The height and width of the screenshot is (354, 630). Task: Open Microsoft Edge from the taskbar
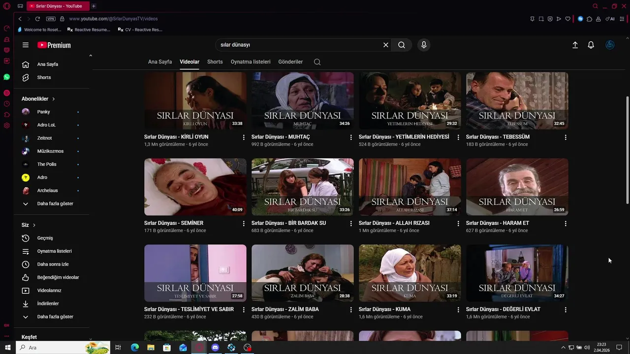135,348
